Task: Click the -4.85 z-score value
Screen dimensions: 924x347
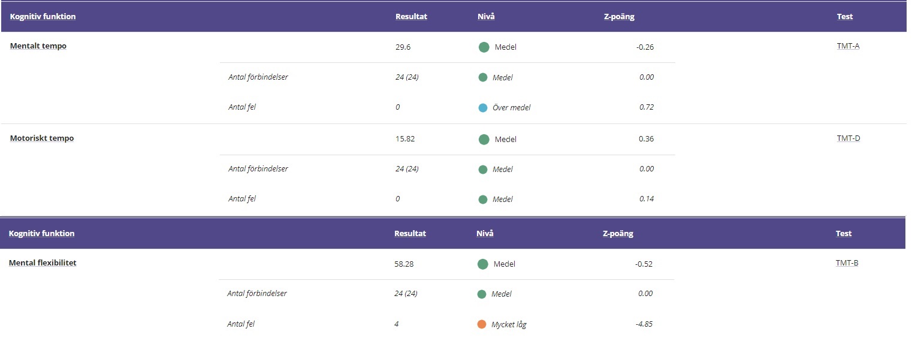Action: point(644,324)
